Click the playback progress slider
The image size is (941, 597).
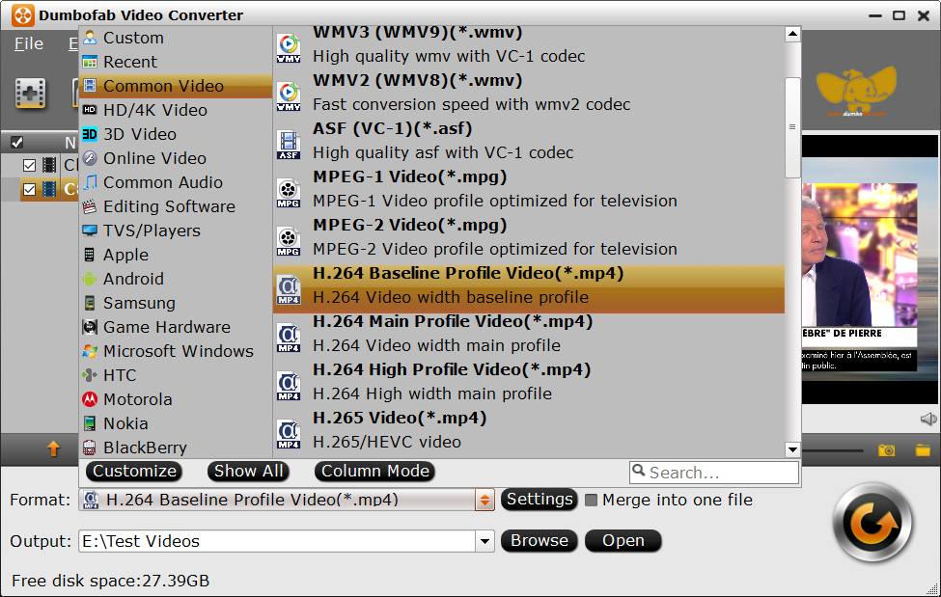pyautogui.click(x=833, y=450)
